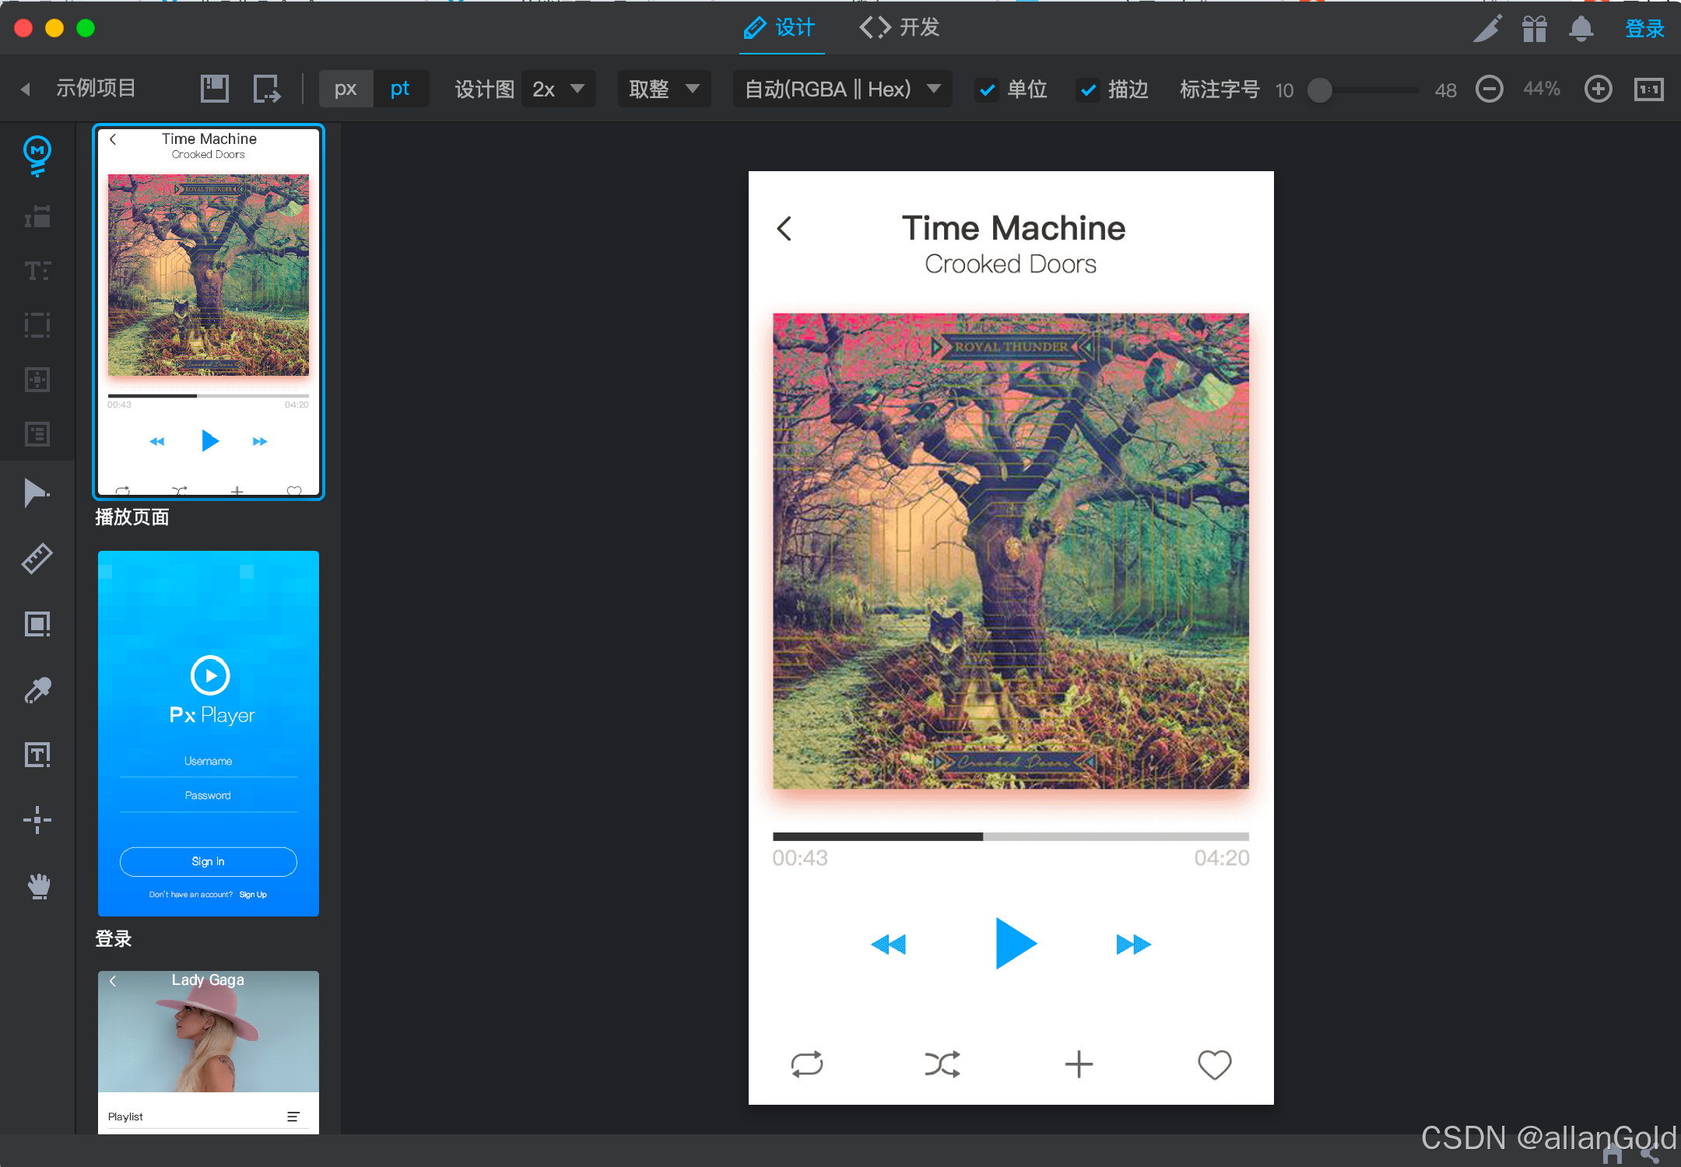1681x1167 pixels.
Task: Click the notification bell icon
Action: [1581, 30]
